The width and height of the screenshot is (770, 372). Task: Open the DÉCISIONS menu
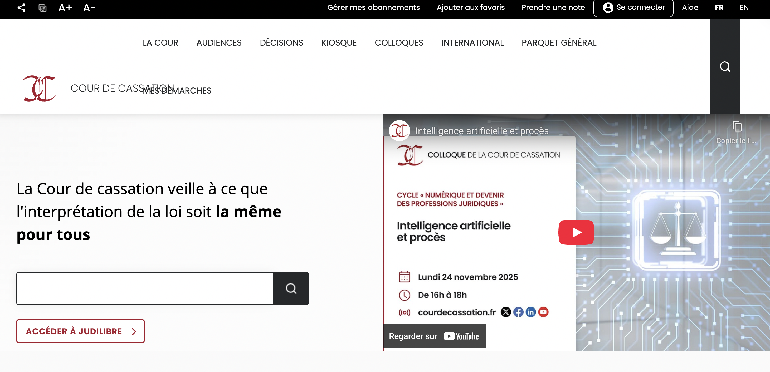(281, 43)
